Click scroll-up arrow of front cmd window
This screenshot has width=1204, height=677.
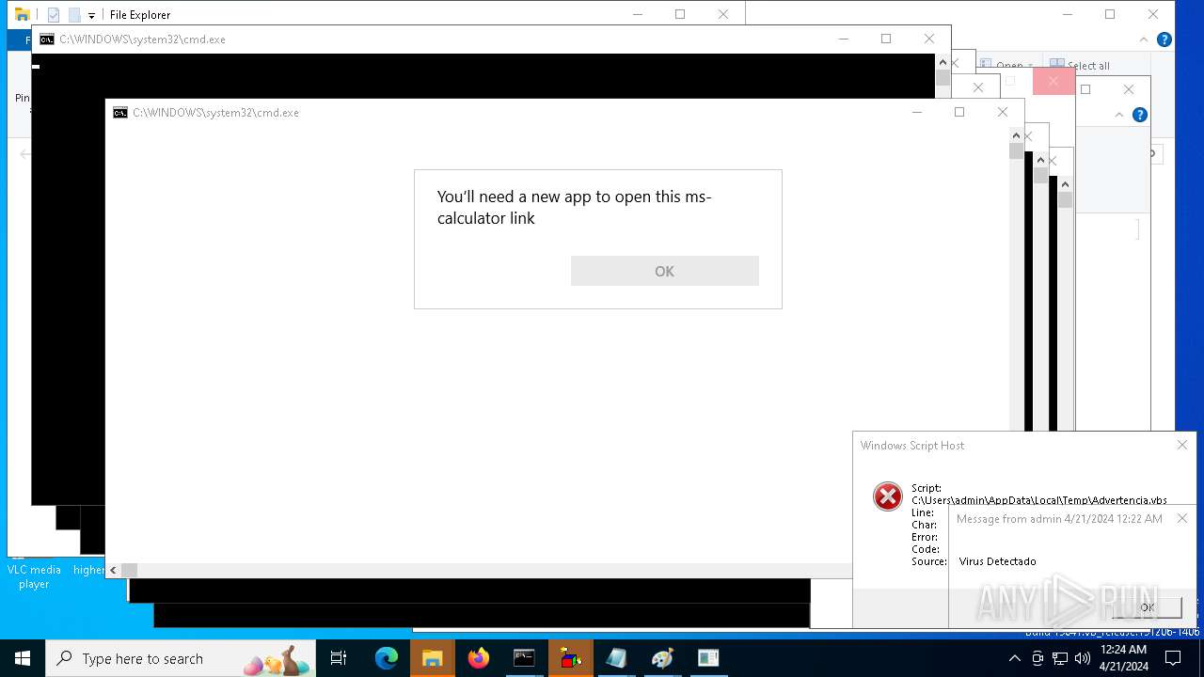(1016, 135)
